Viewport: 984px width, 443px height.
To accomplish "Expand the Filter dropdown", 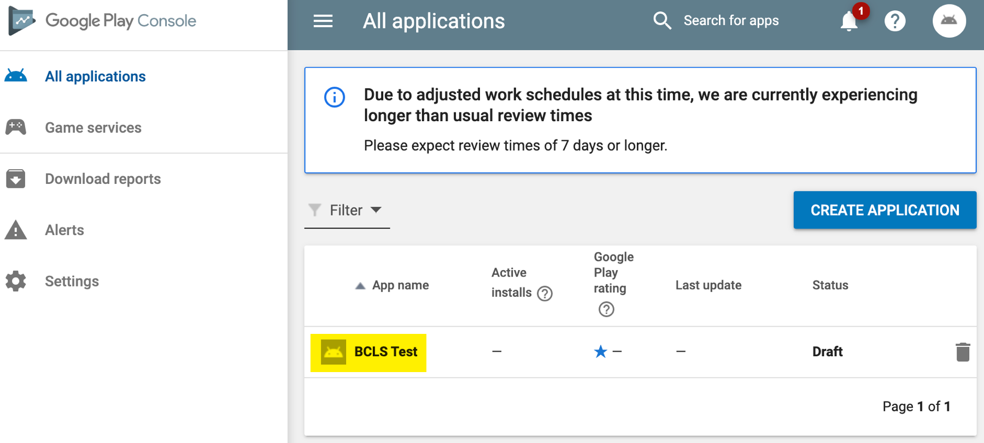I will point(347,210).
